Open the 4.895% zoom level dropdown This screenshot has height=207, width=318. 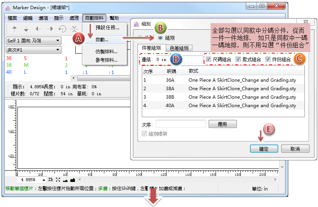pyautogui.click(x=44, y=180)
